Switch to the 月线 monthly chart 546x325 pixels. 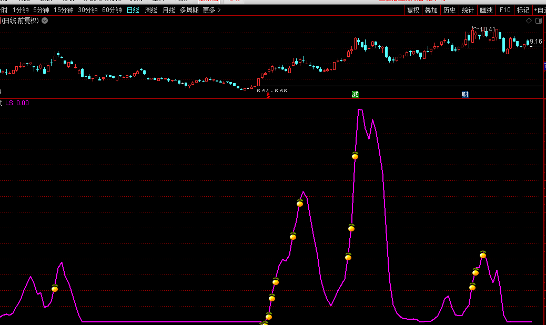168,10
